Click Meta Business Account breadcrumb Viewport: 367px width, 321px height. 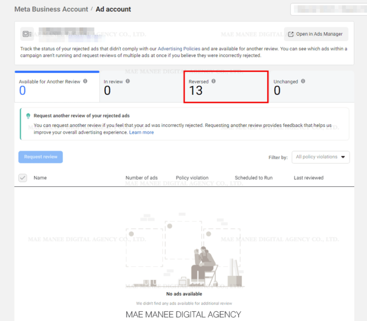(x=51, y=9)
